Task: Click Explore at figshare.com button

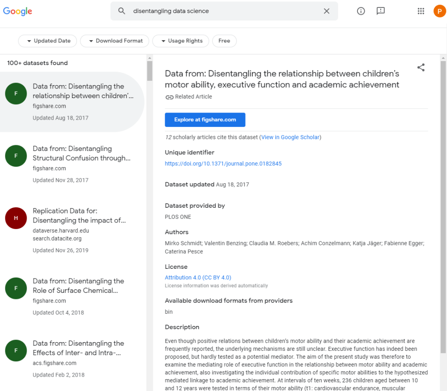Action: coord(205,120)
